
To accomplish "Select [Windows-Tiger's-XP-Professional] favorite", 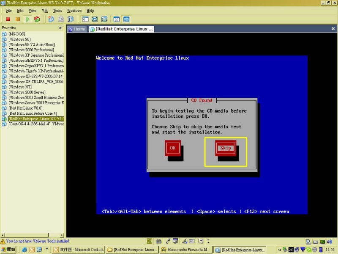I will 36,71.
